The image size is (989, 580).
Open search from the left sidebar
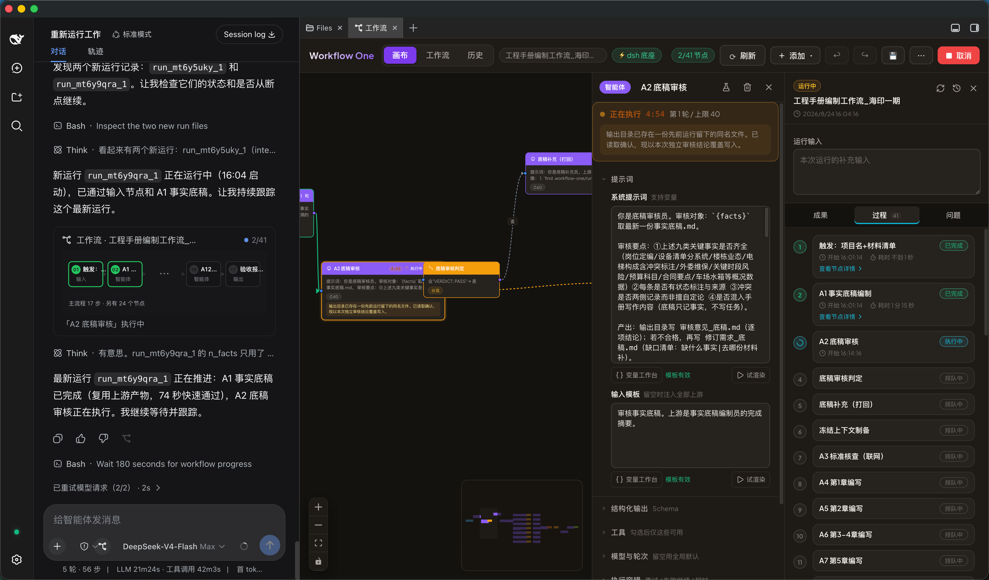[x=16, y=126]
